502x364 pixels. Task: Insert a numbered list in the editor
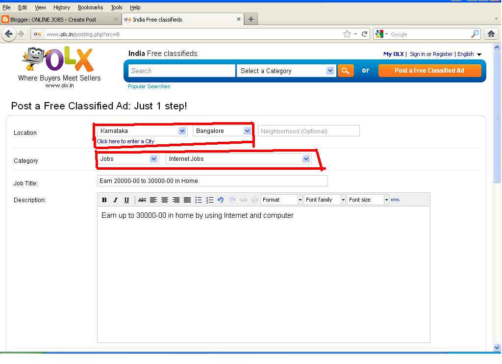(x=210, y=200)
